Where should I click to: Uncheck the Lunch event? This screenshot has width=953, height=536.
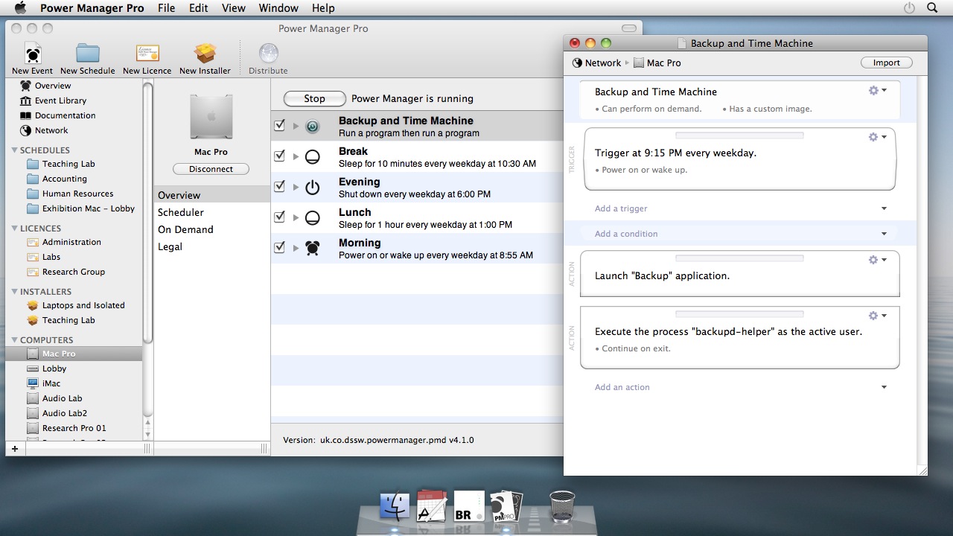click(280, 217)
